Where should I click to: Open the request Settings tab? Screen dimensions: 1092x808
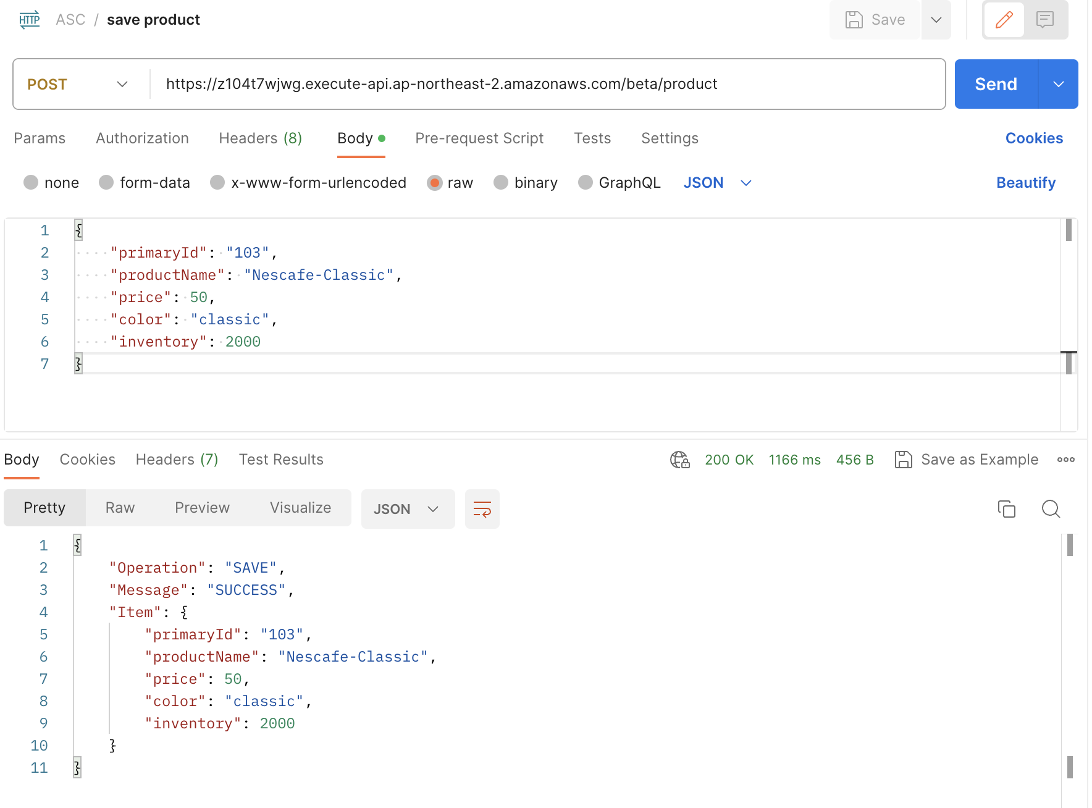tap(670, 138)
